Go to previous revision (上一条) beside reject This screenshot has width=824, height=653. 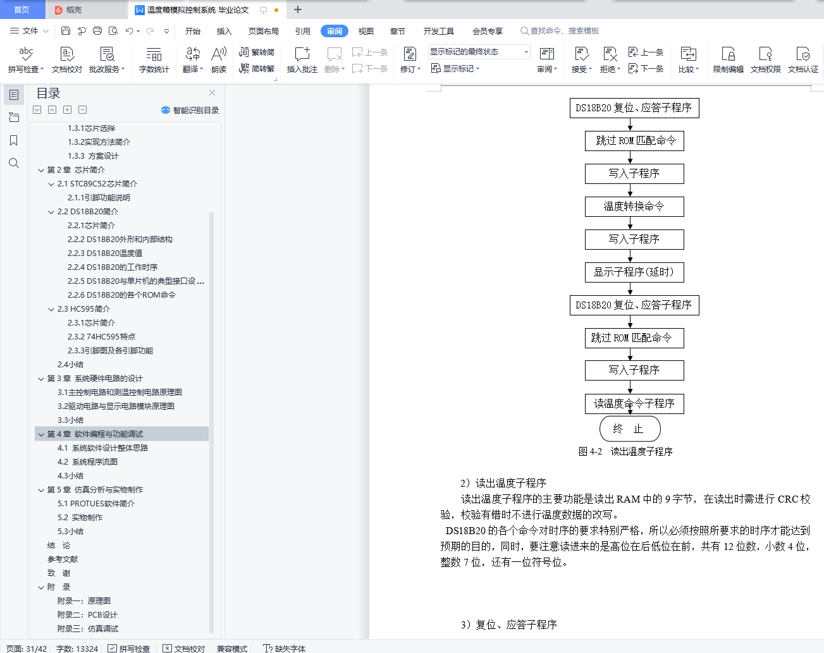point(646,52)
